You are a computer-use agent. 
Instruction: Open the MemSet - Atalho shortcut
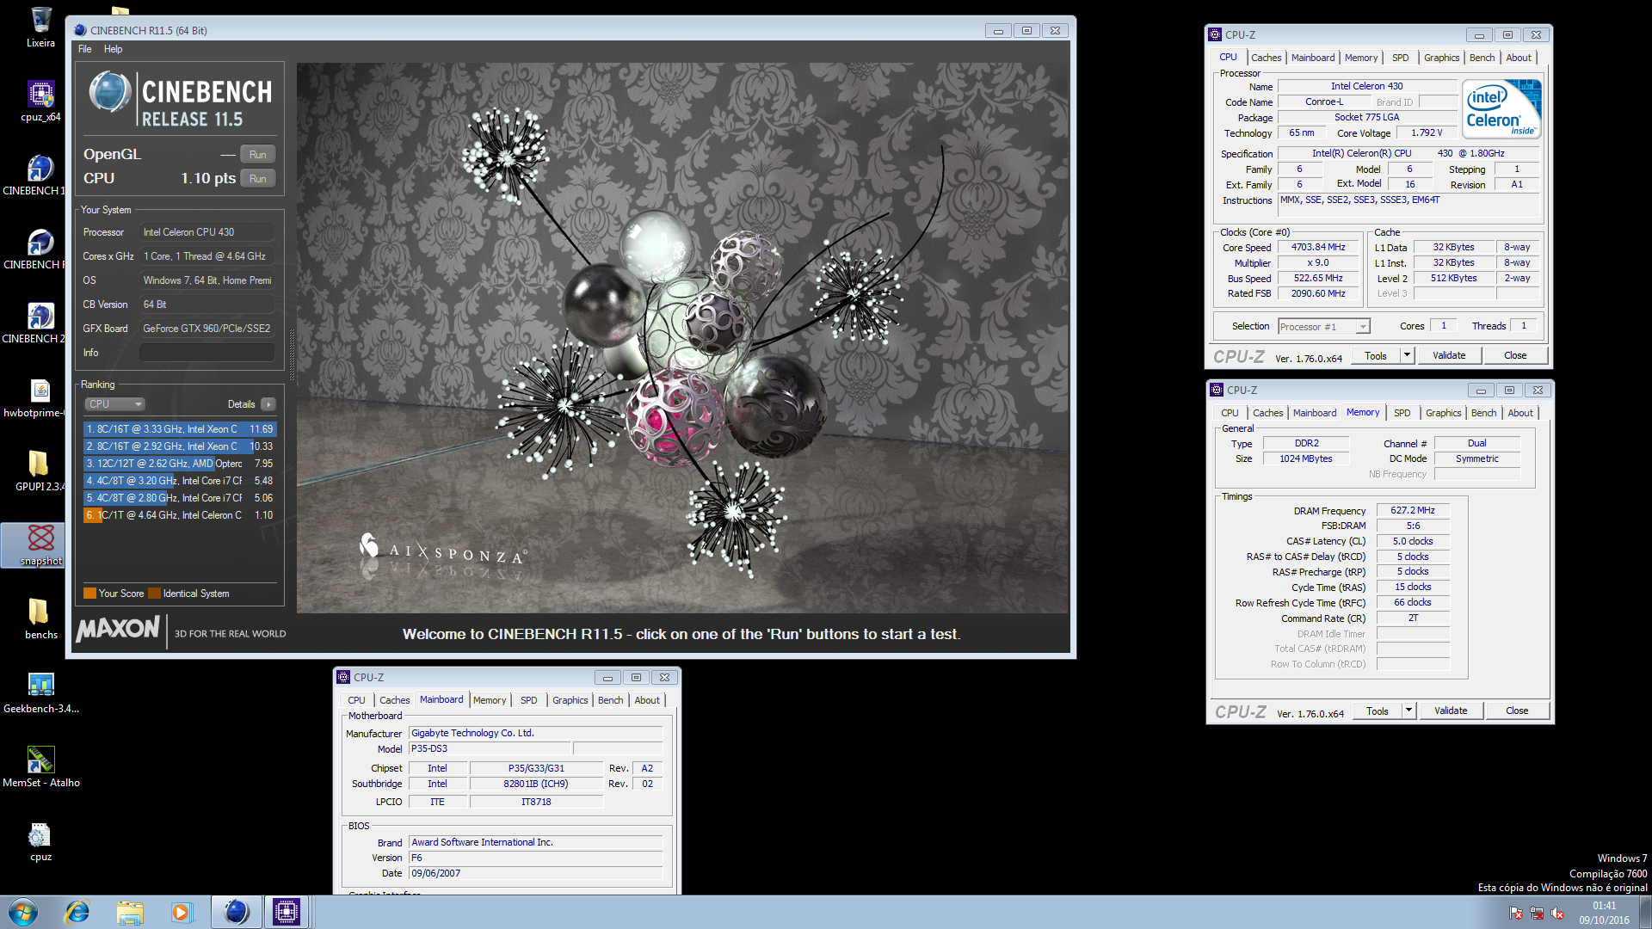[40, 767]
